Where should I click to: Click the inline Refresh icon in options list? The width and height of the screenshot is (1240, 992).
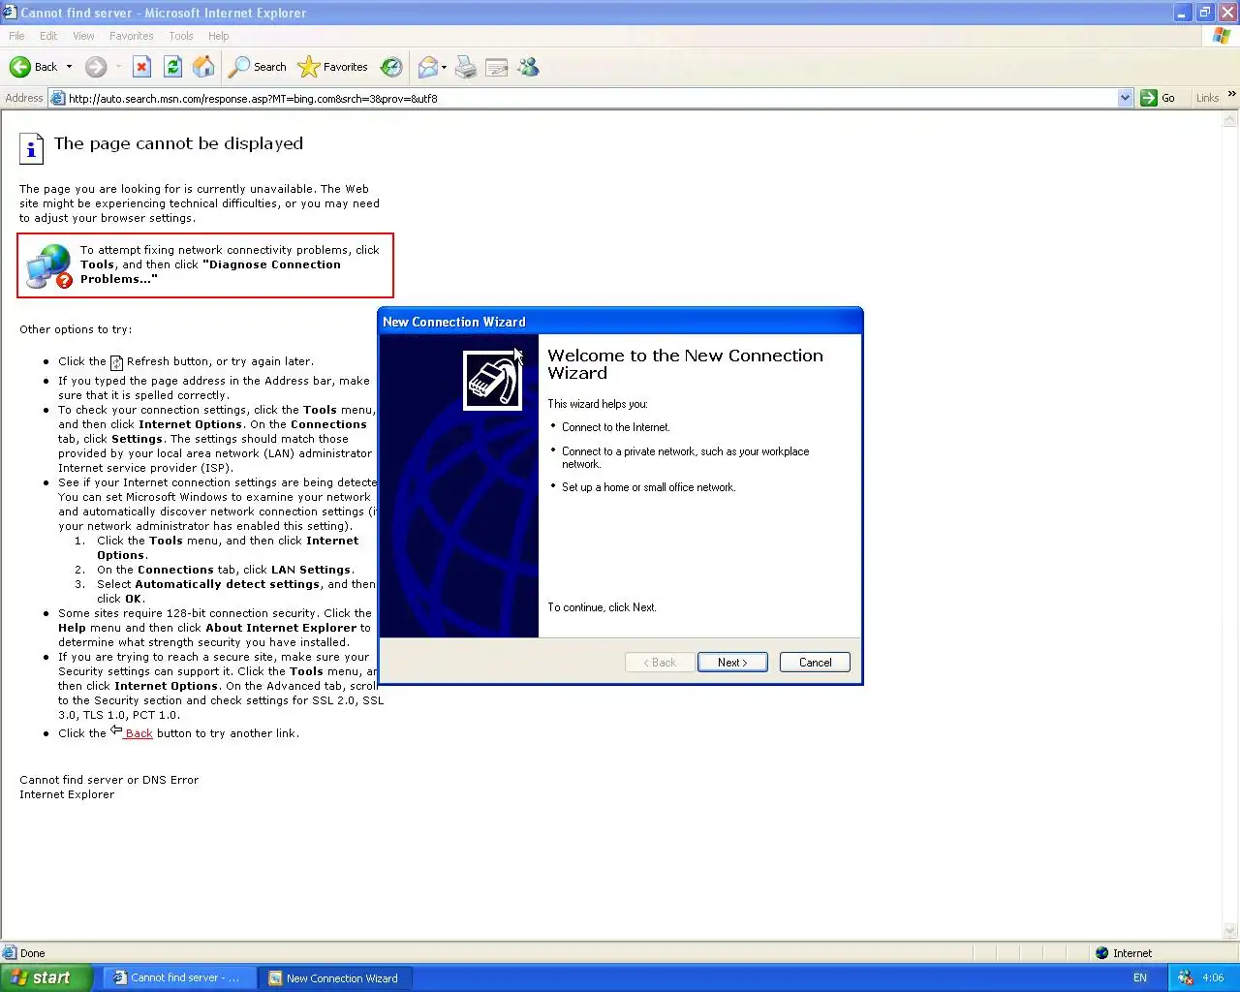click(116, 362)
